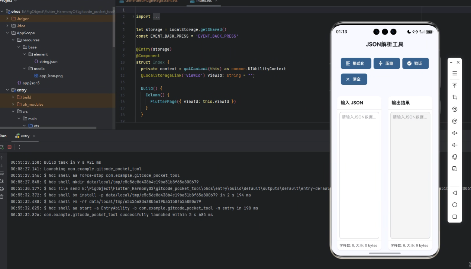Screen dimensions: 471x269
Task: Expand the .idea folder
Action: pyautogui.click(x=7, y=26)
